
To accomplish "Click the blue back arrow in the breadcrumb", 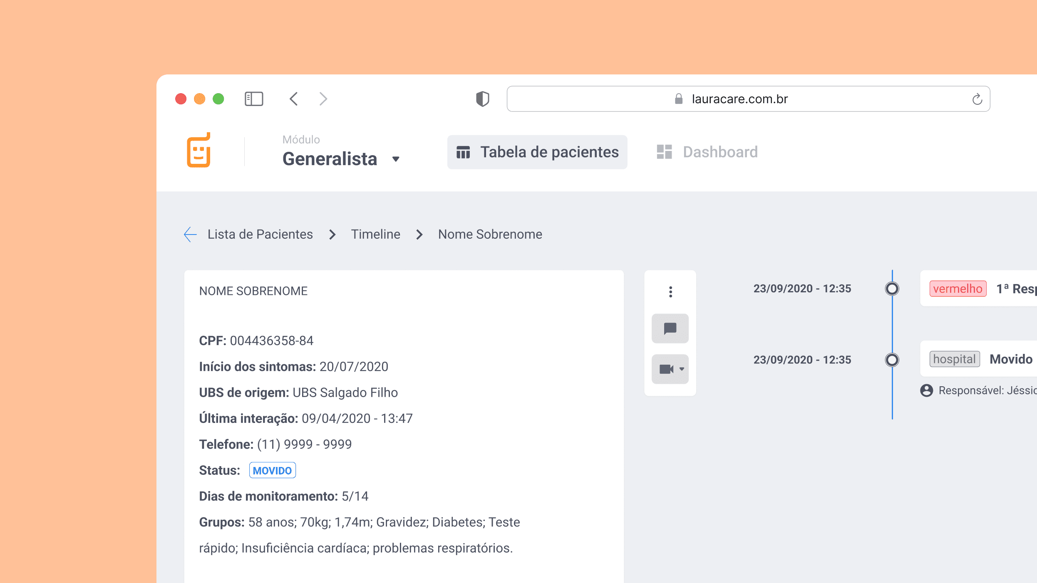I will [x=190, y=234].
